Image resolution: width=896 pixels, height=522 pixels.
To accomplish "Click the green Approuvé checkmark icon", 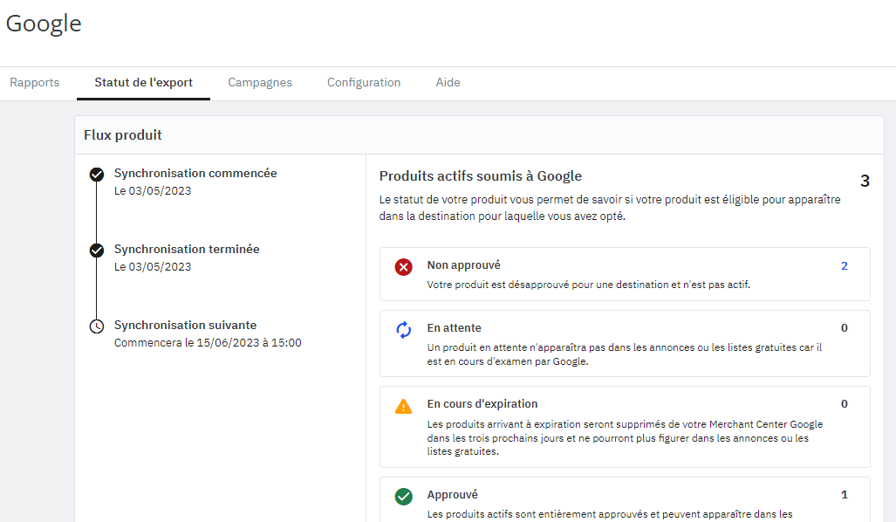I will (403, 497).
